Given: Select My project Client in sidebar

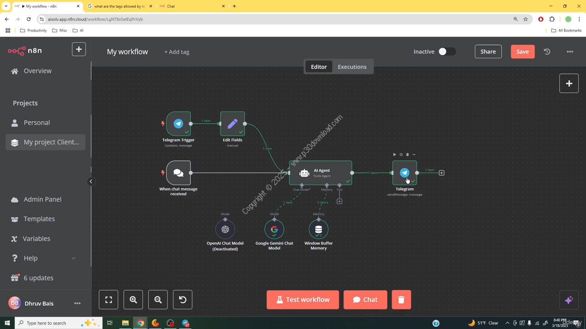Looking at the screenshot, I should (x=45, y=142).
